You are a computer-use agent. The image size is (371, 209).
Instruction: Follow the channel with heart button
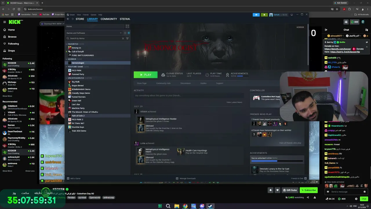tap(277, 190)
